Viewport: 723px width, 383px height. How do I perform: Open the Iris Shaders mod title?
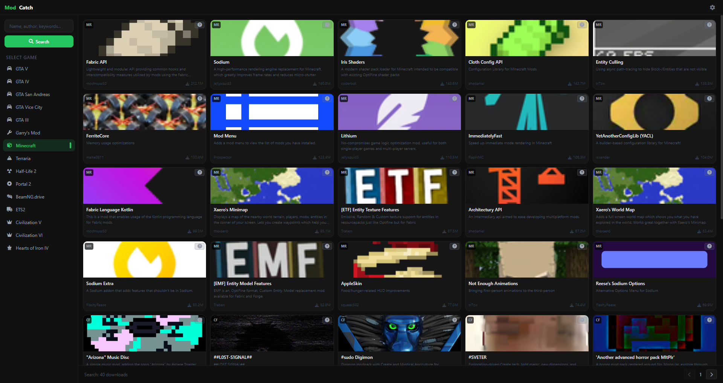pos(353,62)
